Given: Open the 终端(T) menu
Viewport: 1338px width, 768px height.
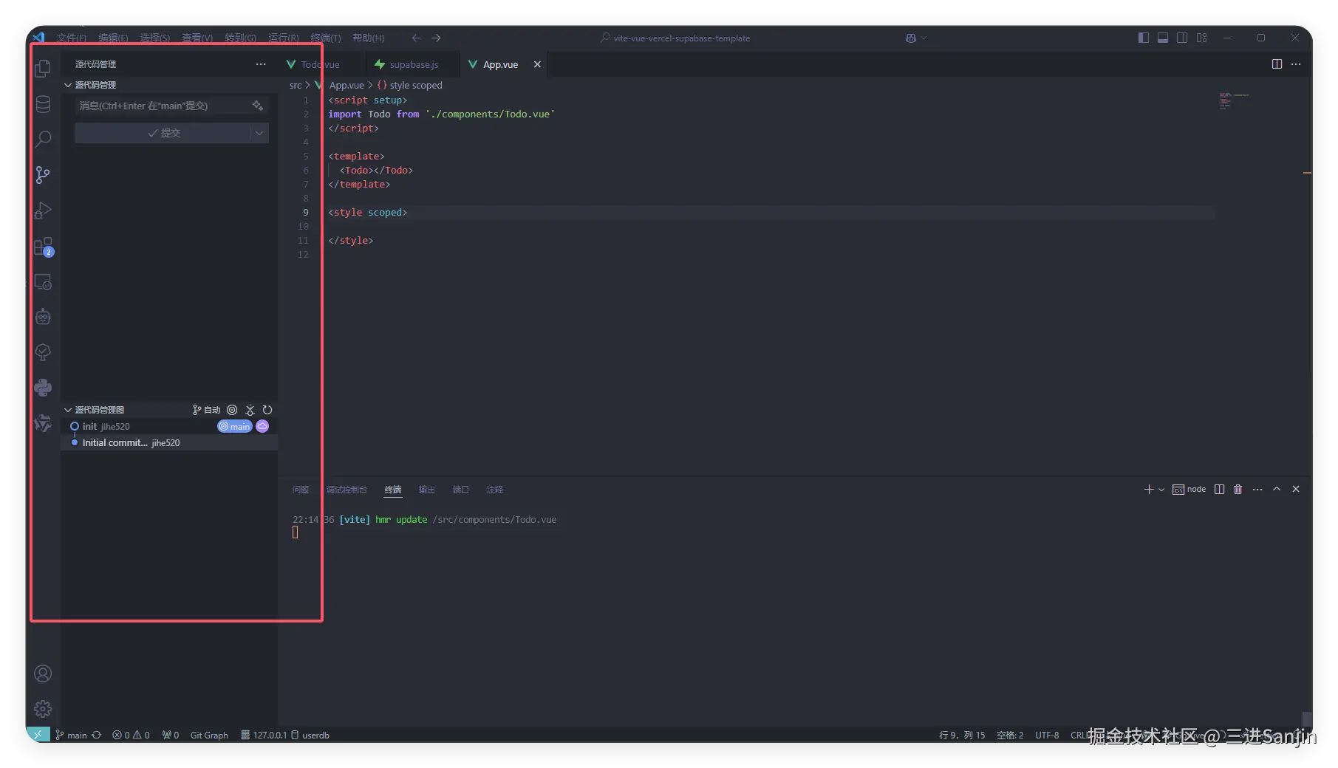Looking at the screenshot, I should (x=326, y=38).
